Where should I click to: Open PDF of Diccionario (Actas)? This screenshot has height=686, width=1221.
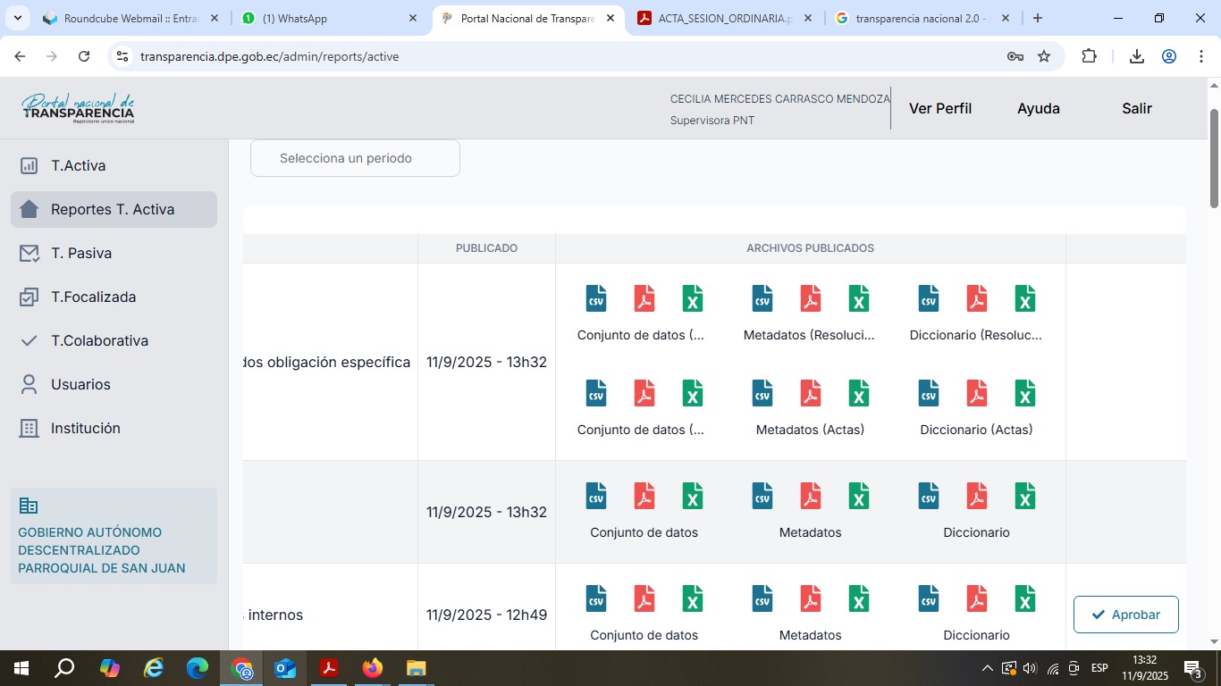point(976,393)
